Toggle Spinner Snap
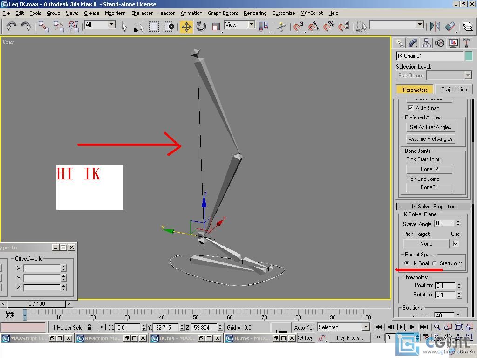477x358 pixels. coord(344,27)
